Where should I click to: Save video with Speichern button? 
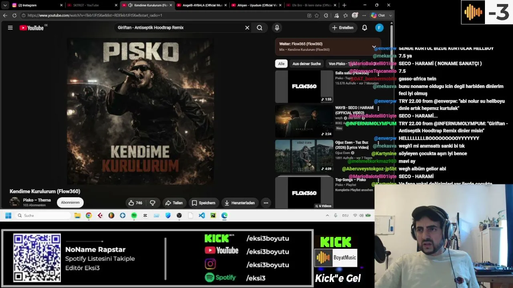coord(204,203)
